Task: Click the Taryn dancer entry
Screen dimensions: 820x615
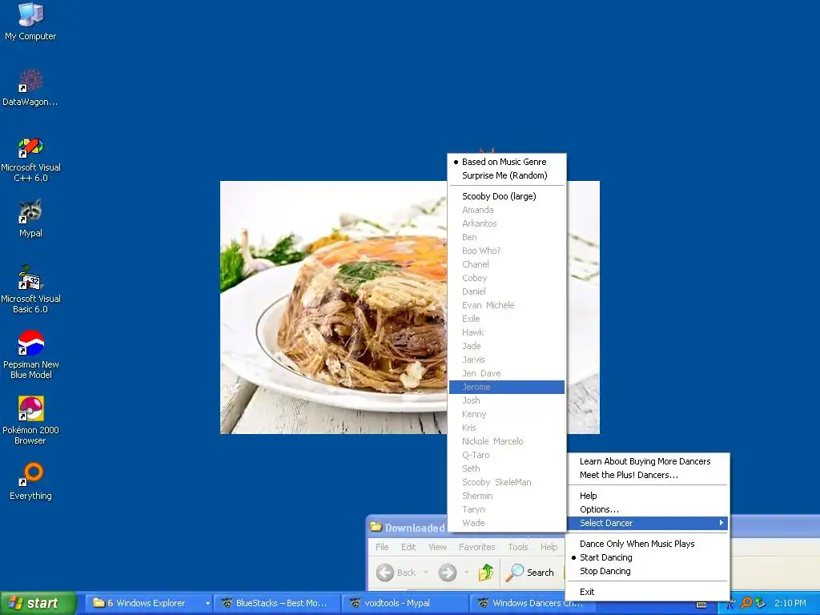Action: pos(507,509)
